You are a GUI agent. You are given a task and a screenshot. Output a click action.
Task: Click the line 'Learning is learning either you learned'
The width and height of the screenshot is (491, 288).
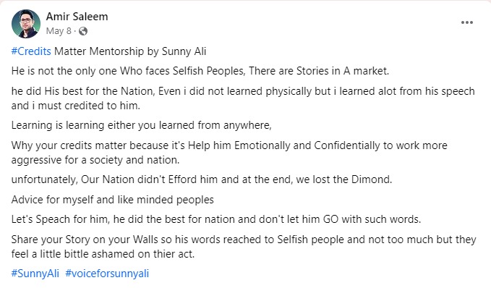coord(142,125)
